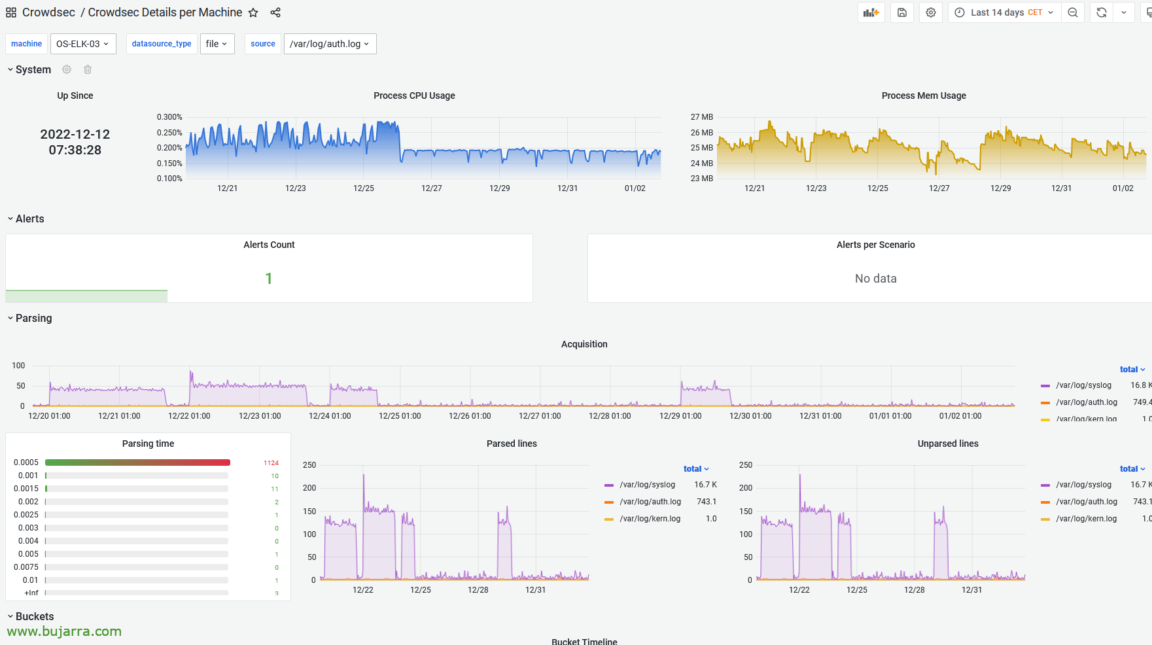Open the source /var/log/auth.log dropdown

coord(330,44)
